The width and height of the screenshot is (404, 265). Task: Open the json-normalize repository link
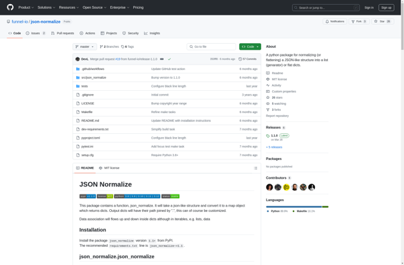(x=46, y=22)
